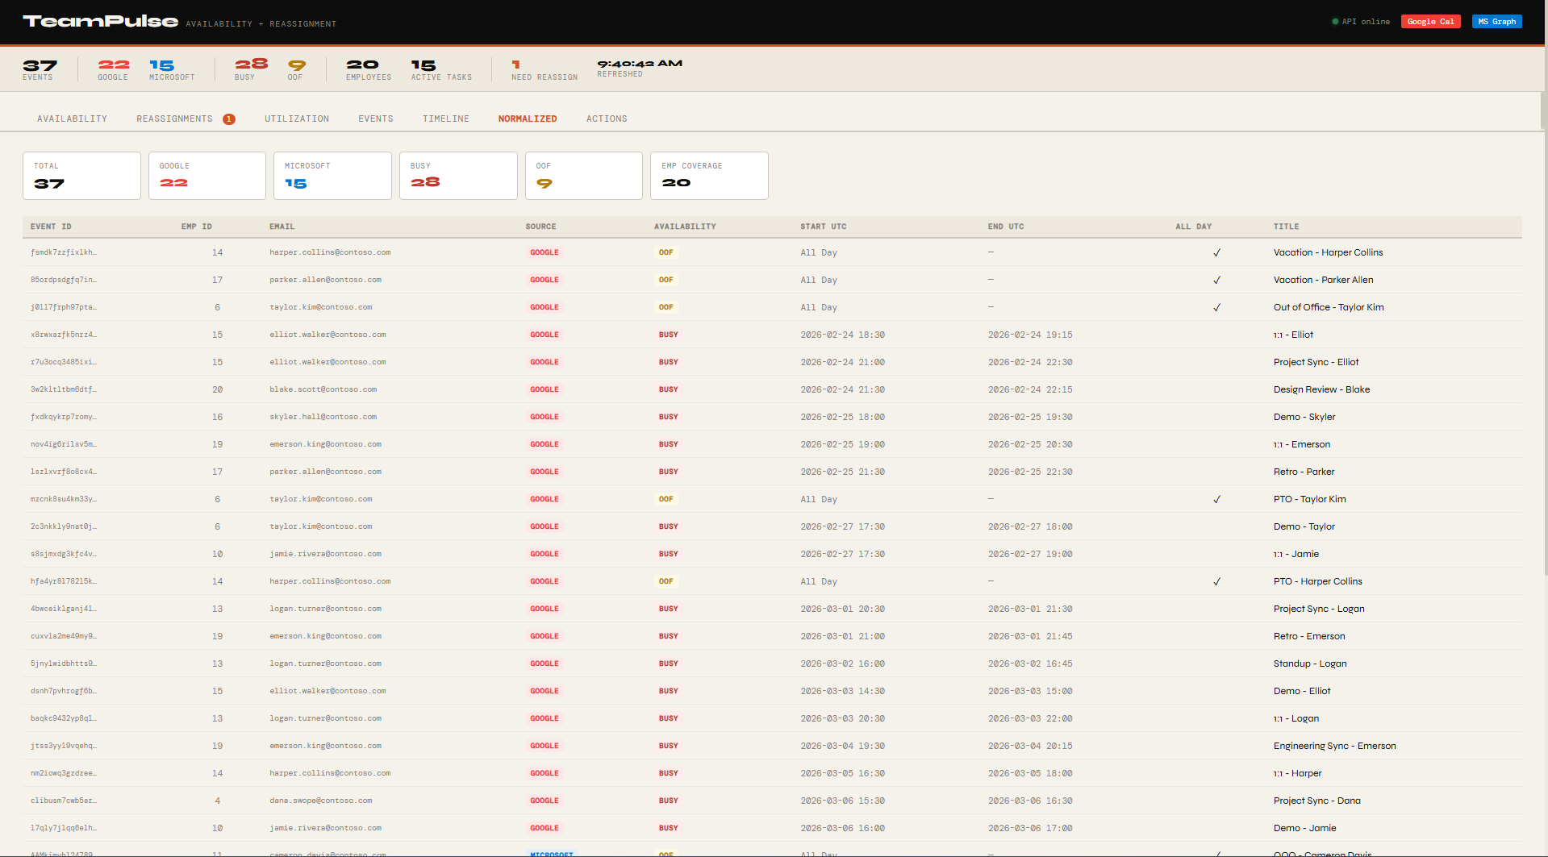The image size is (1548, 857).
Task: Select the Microsoft count summary card
Action: pos(332,176)
